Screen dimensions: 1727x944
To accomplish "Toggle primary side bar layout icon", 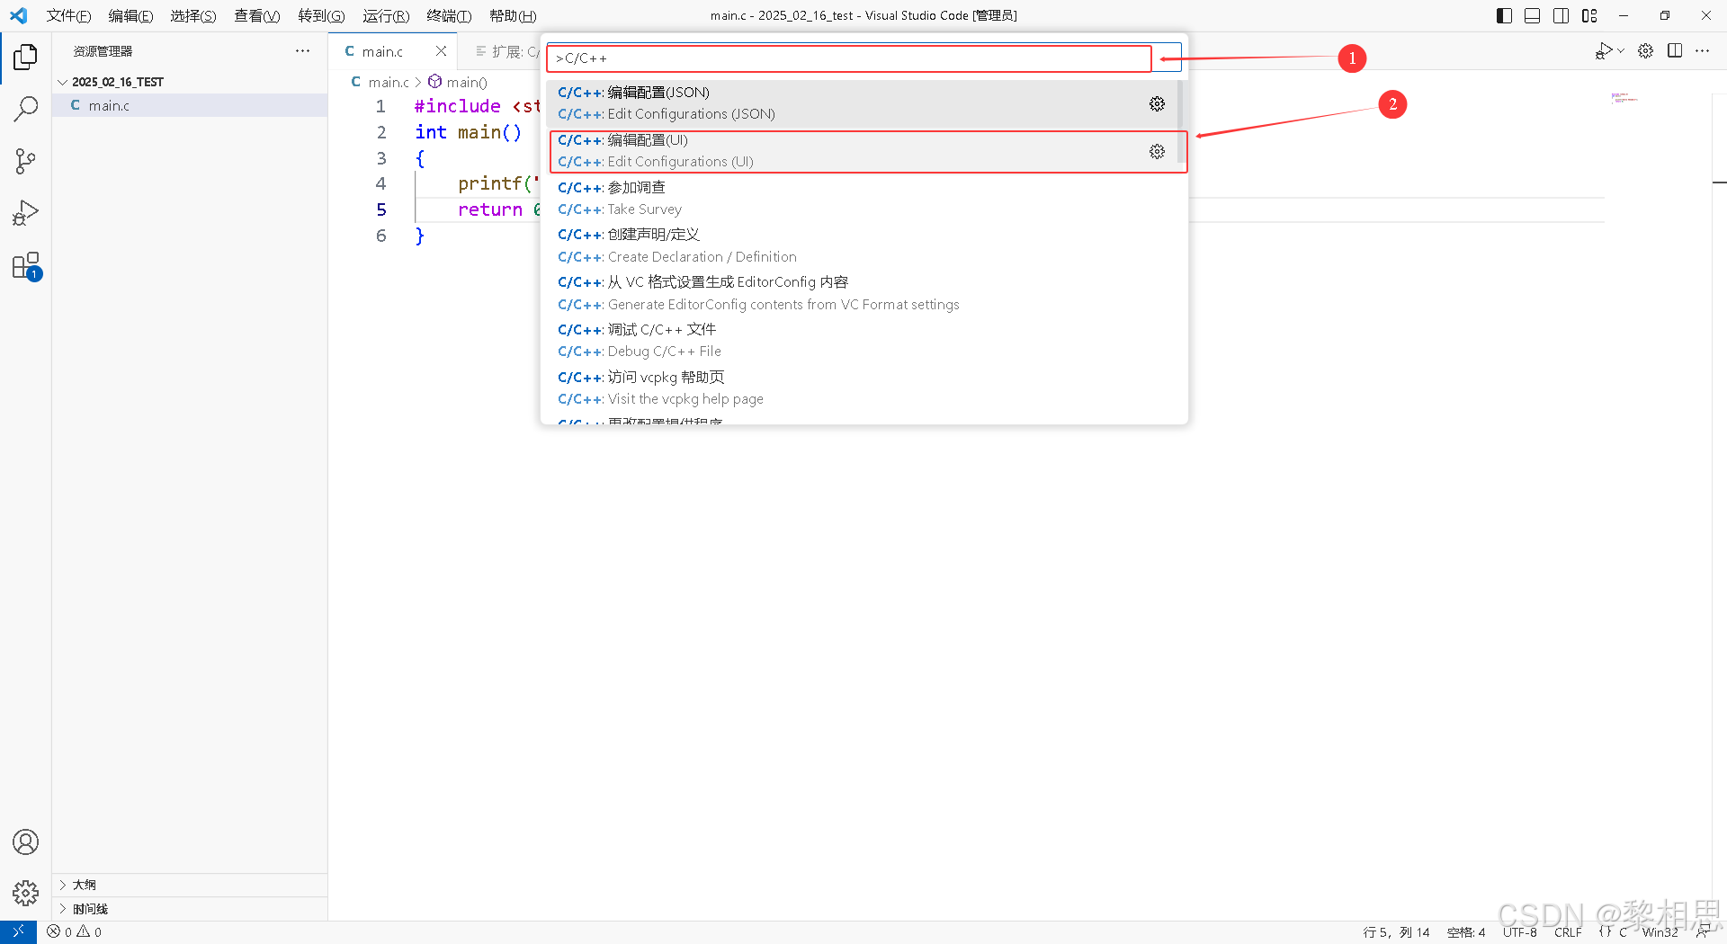I will click(1504, 15).
